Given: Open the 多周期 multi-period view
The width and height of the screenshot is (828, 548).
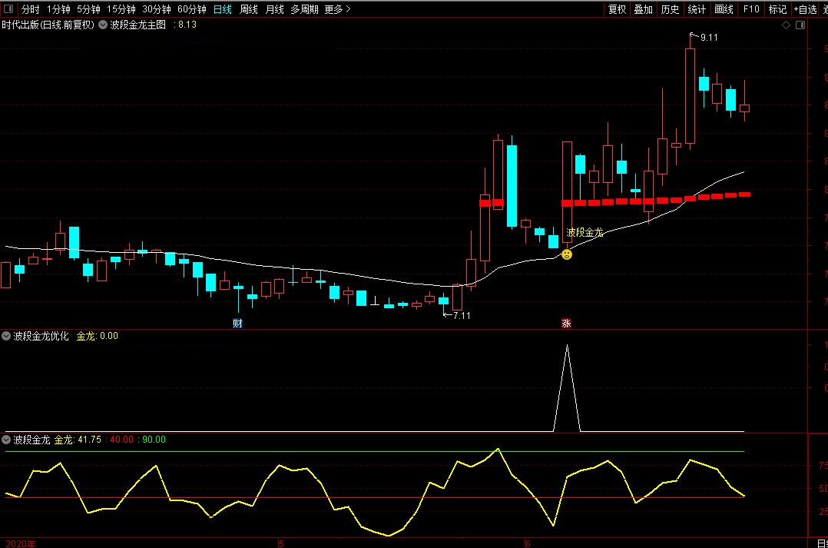Looking at the screenshot, I should point(304,9).
